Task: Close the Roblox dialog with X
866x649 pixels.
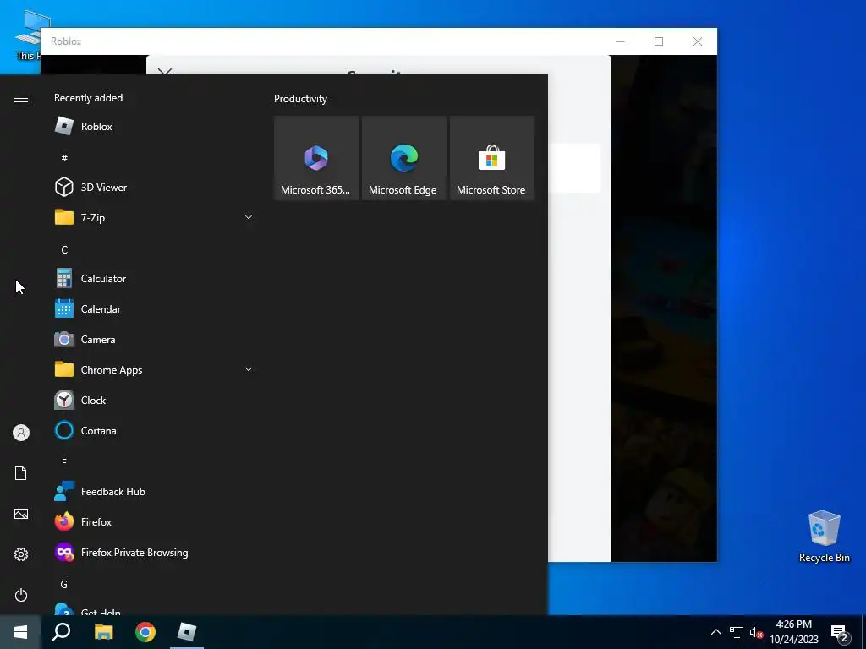Action: (165, 71)
